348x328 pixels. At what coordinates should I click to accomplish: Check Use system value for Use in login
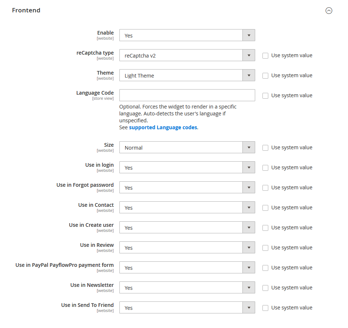[x=265, y=167]
